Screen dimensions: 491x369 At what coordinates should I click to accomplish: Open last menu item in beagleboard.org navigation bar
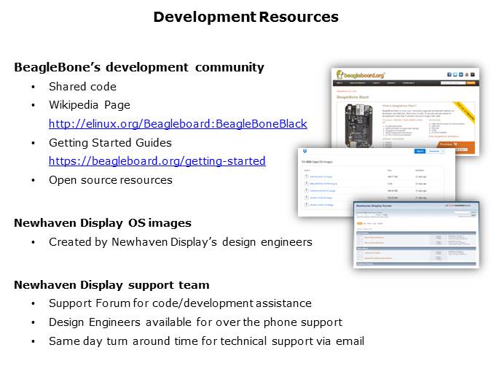coord(409,84)
